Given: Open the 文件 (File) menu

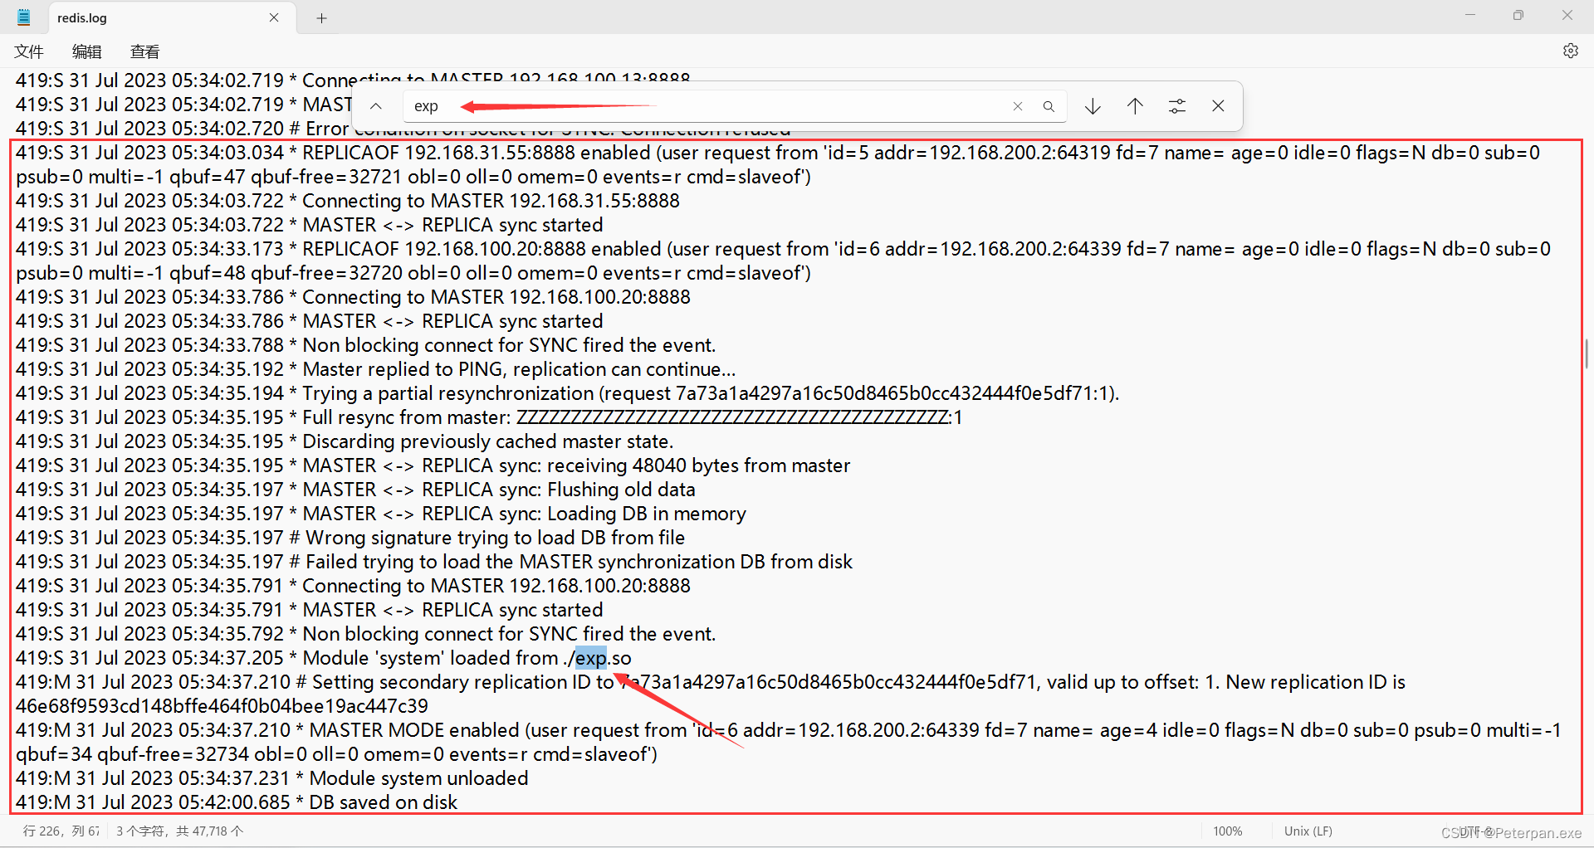Looking at the screenshot, I should pos(29,51).
